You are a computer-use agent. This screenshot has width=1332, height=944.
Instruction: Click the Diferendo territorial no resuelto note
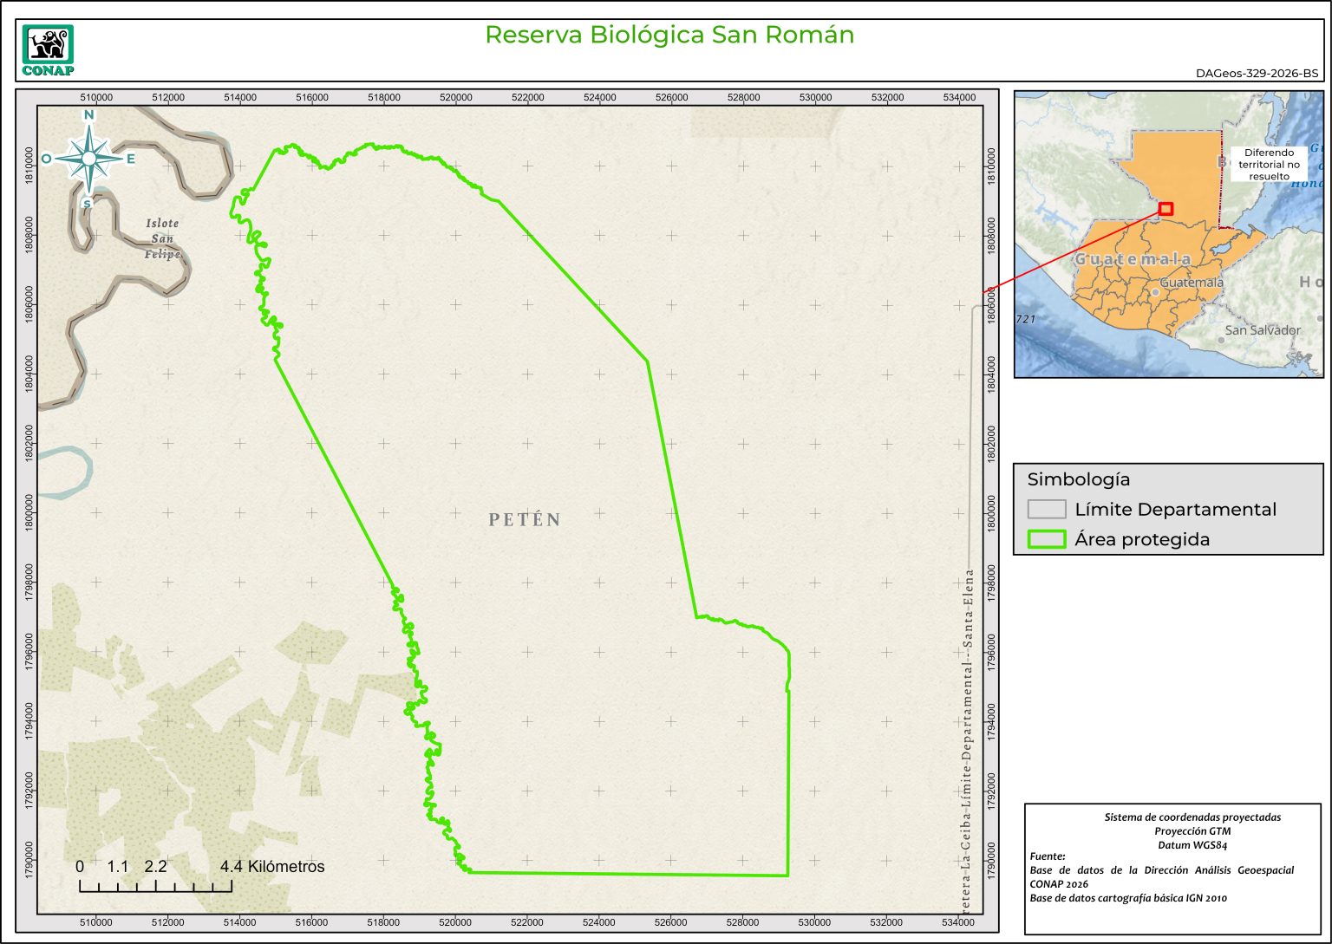click(x=1269, y=164)
